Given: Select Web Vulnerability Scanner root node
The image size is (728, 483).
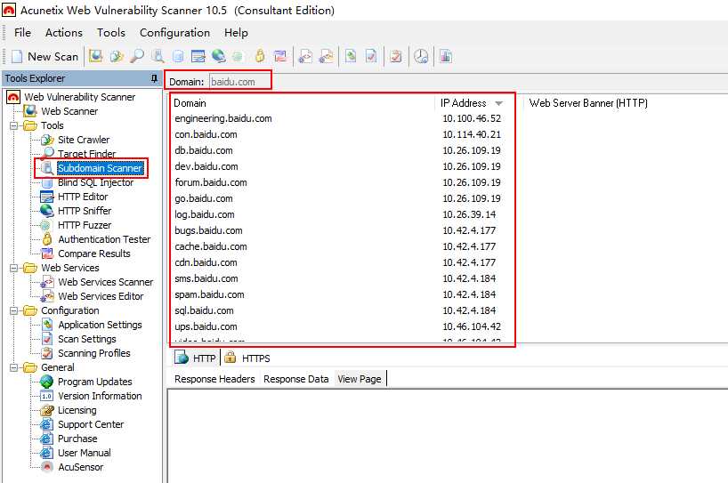Looking at the screenshot, I should tap(80, 97).
